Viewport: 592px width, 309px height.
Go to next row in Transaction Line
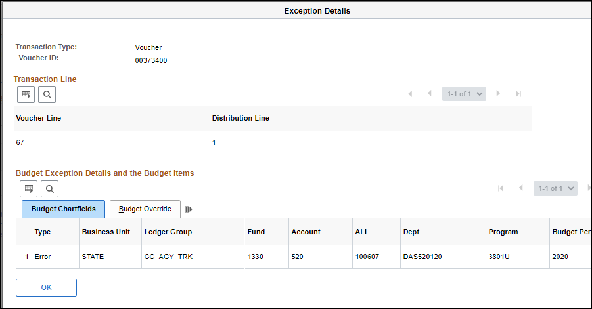[x=498, y=94]
